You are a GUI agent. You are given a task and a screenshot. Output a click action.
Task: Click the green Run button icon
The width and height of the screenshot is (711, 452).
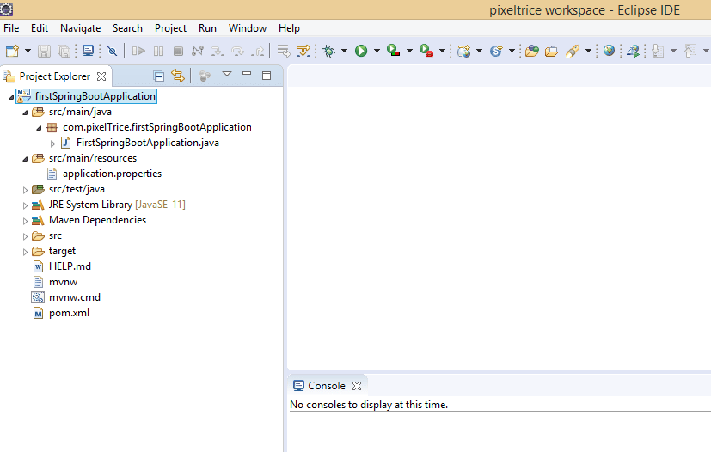(361, 51)
